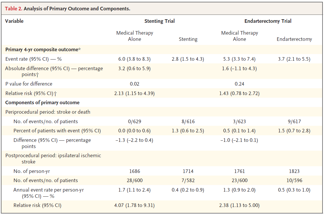This screenshot has width=324, height=215.
Task: Select the Variable header cell
Action: (14, 21)
